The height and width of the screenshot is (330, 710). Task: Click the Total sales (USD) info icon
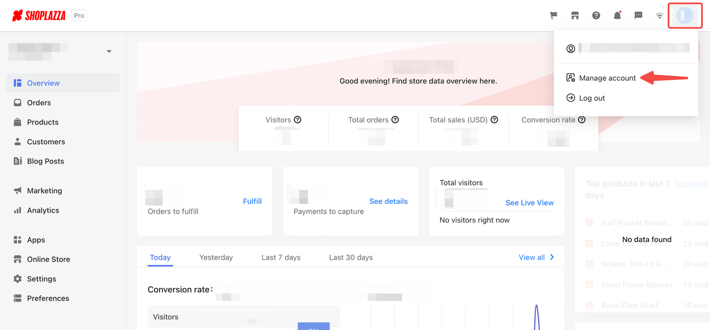[x=494, y=120]
